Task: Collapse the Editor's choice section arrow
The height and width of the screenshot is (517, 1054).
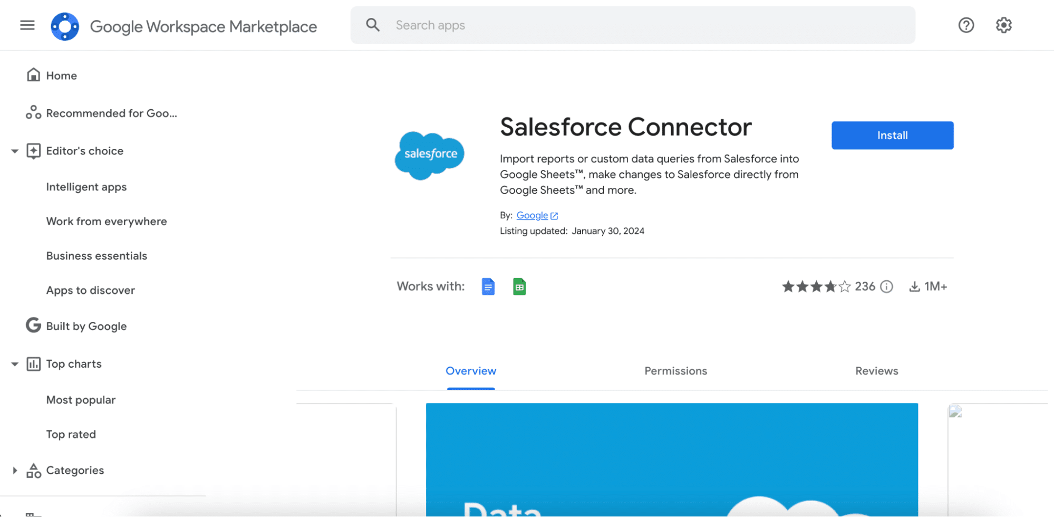Action: tap(15, 151)
